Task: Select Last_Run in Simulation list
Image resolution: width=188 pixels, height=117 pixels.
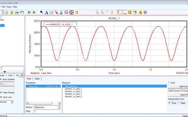Action: tap(43, 86)
